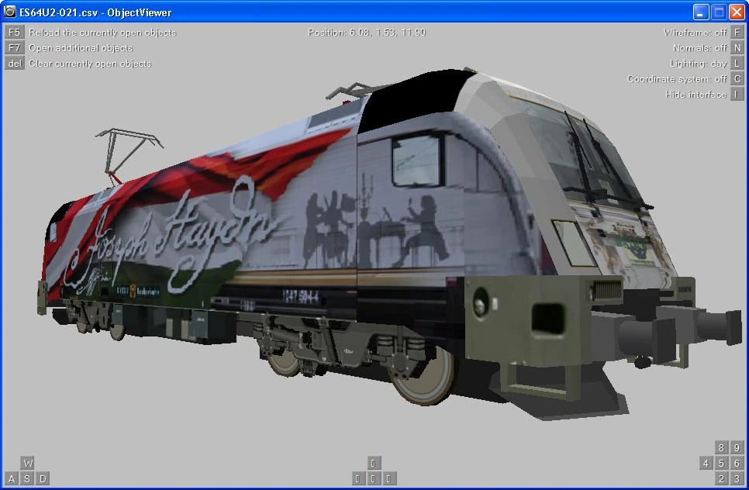Click the F5 reload objects key
This screenshot has height=490, width=749.
coord(14,32)
